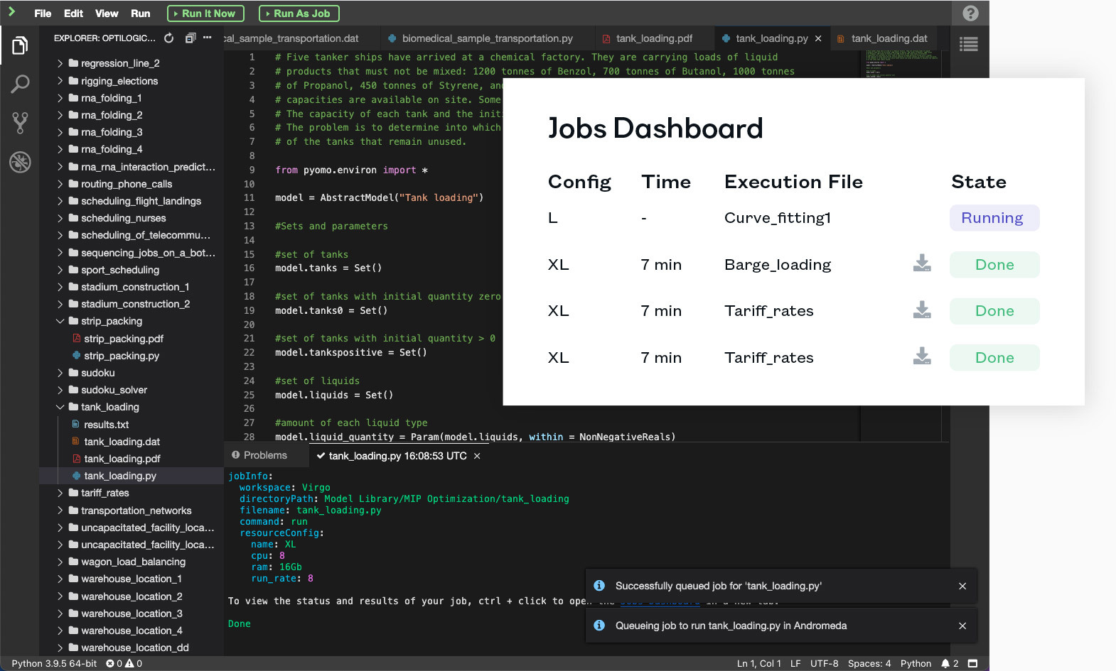
Task: Click Spaces: 4 indentation setting
Action: pyautogui.click(x=869, y=663)
